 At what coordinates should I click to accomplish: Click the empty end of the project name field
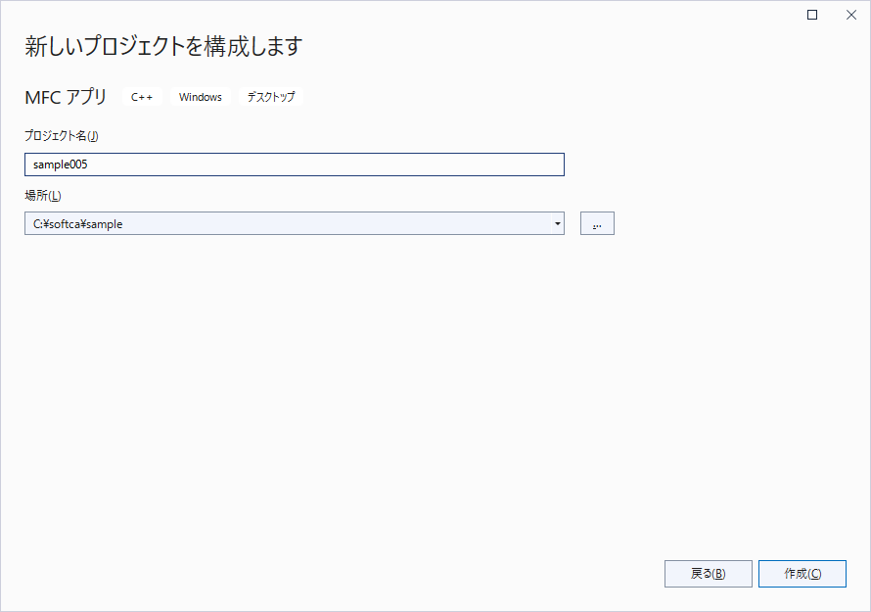(x=440, y=165)
